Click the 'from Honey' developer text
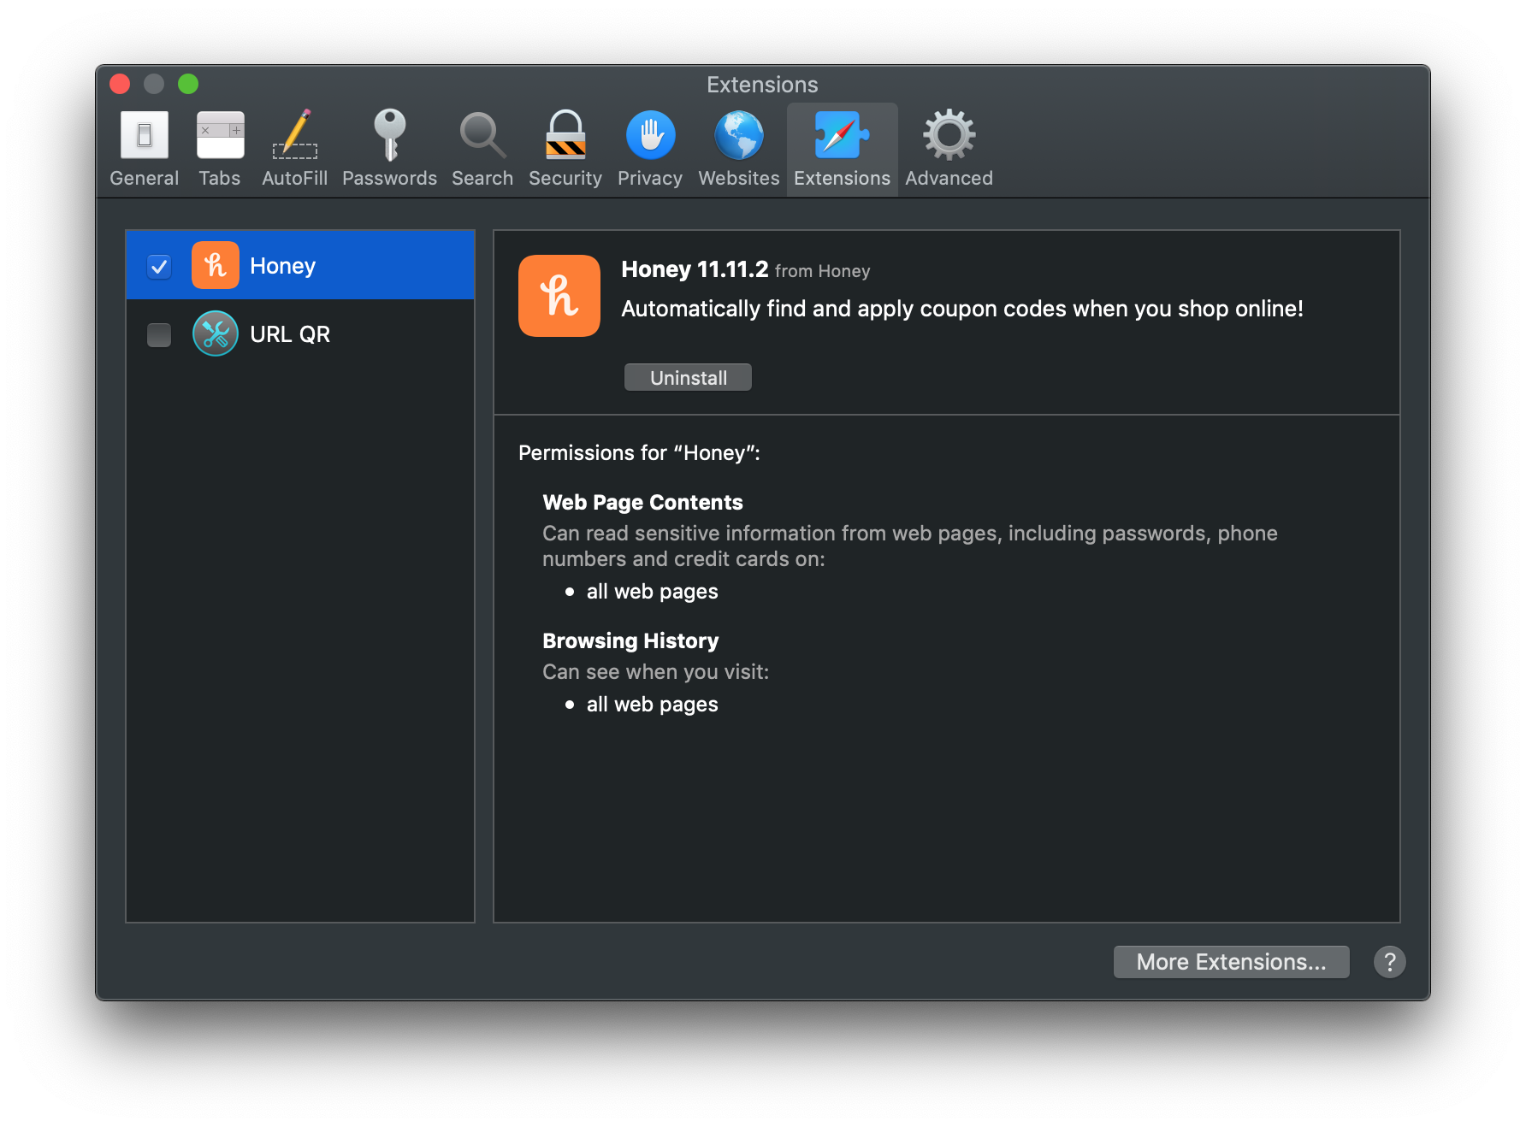Viewport: 1526px width, 1127px height. 822,271
